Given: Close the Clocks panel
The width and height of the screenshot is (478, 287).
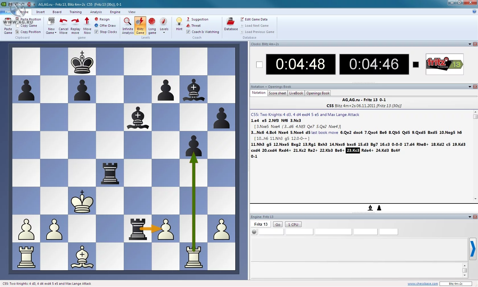Looking at the screenshot, I should (475, 44).
